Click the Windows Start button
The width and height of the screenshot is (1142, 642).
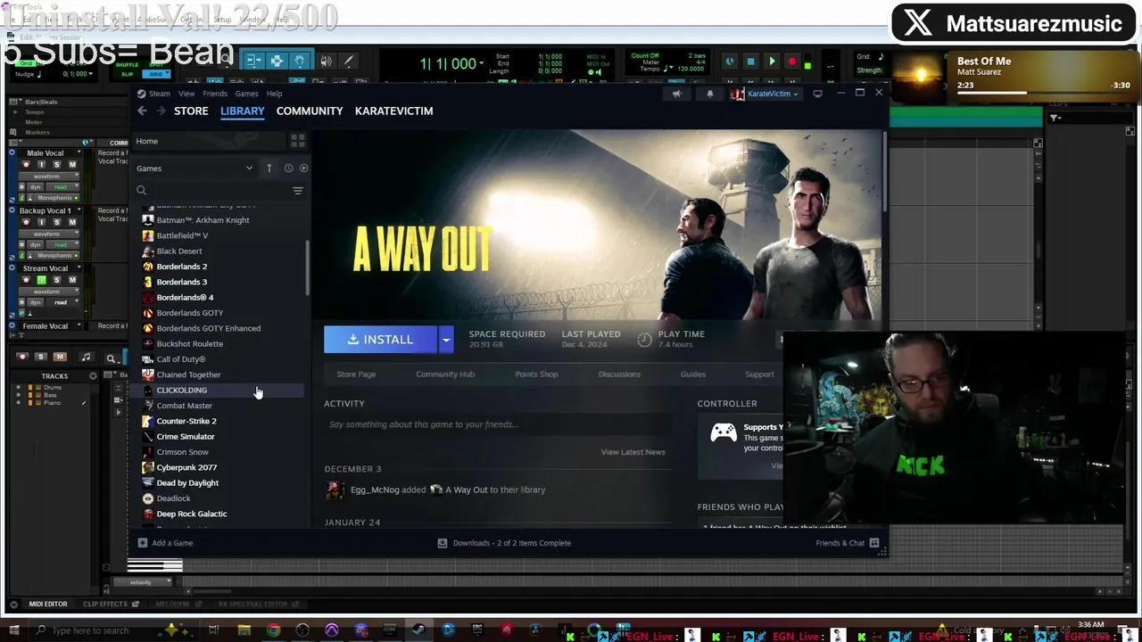(x=12, y=631)
